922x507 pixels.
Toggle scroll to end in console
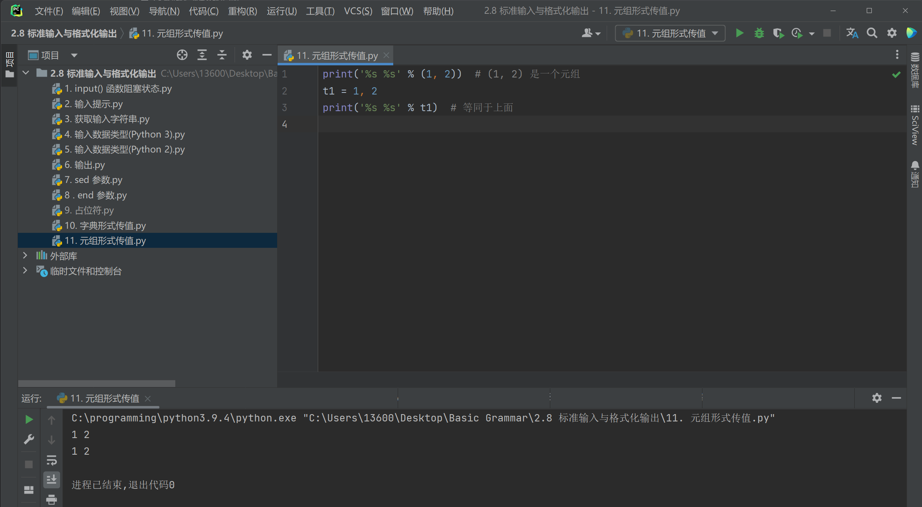click(52, 480)
